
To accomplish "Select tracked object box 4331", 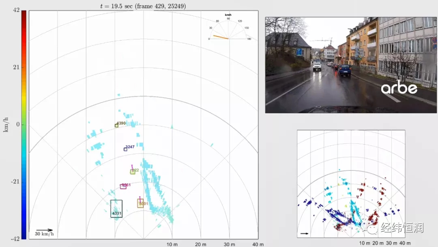I will [116, 209].
